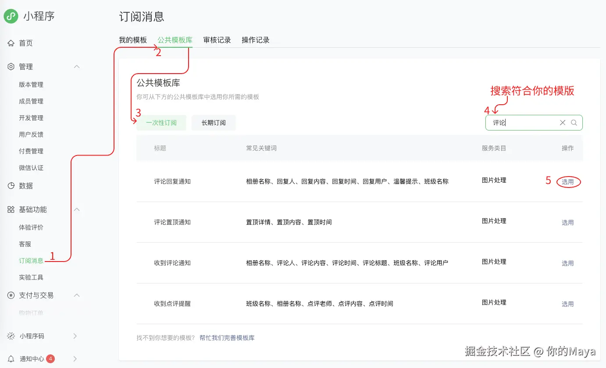Select the 长期订阅 filter

coord(214,123)
